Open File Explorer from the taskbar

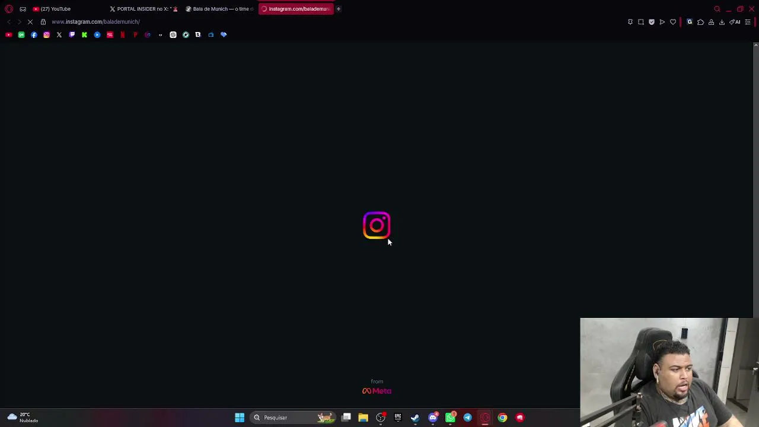(x=363, y=418)
